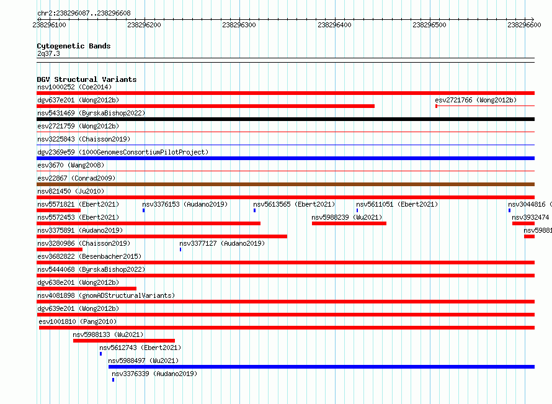This screenshot has width=552, height=404.
Task: Click red bar under nsv5572453
Action: pyautogui.click(x=149, y=223)
